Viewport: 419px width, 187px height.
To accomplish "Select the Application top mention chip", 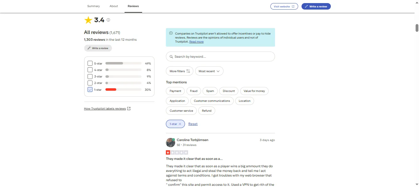I will point(177,101).
